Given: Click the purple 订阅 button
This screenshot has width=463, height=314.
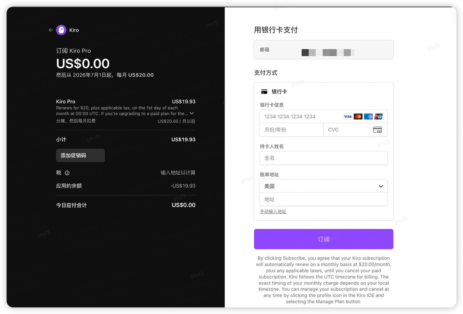Looking at the screenshot, I should (x=324, y=239).
